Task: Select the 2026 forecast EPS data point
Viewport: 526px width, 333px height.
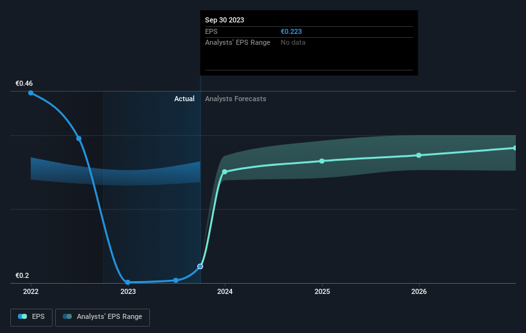Action: [419, 155]
